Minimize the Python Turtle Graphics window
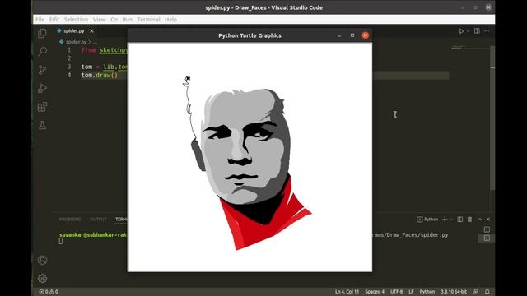The width and height of the screenshot is (527, 296). (339, 35)
